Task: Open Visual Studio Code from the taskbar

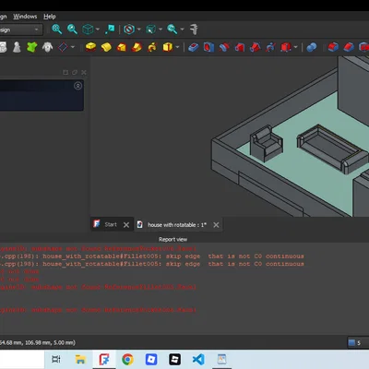Action: tap(198, 359)
